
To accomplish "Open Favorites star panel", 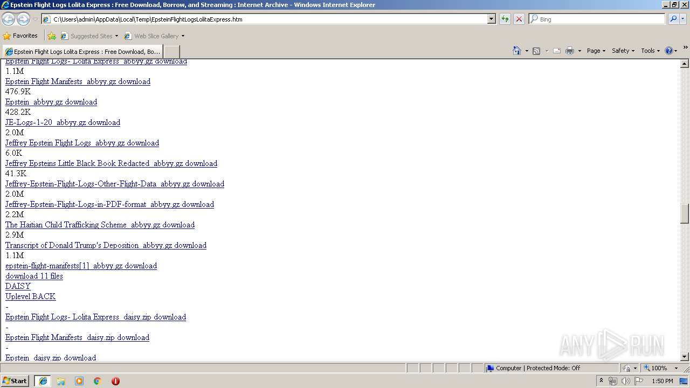I will point(20,36).
